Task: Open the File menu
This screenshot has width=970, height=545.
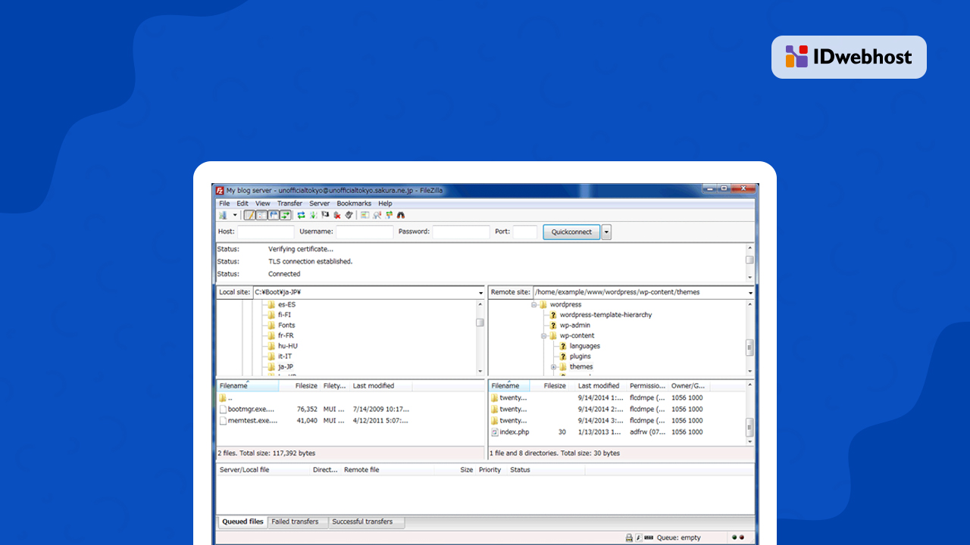Action: pos(224,204)
